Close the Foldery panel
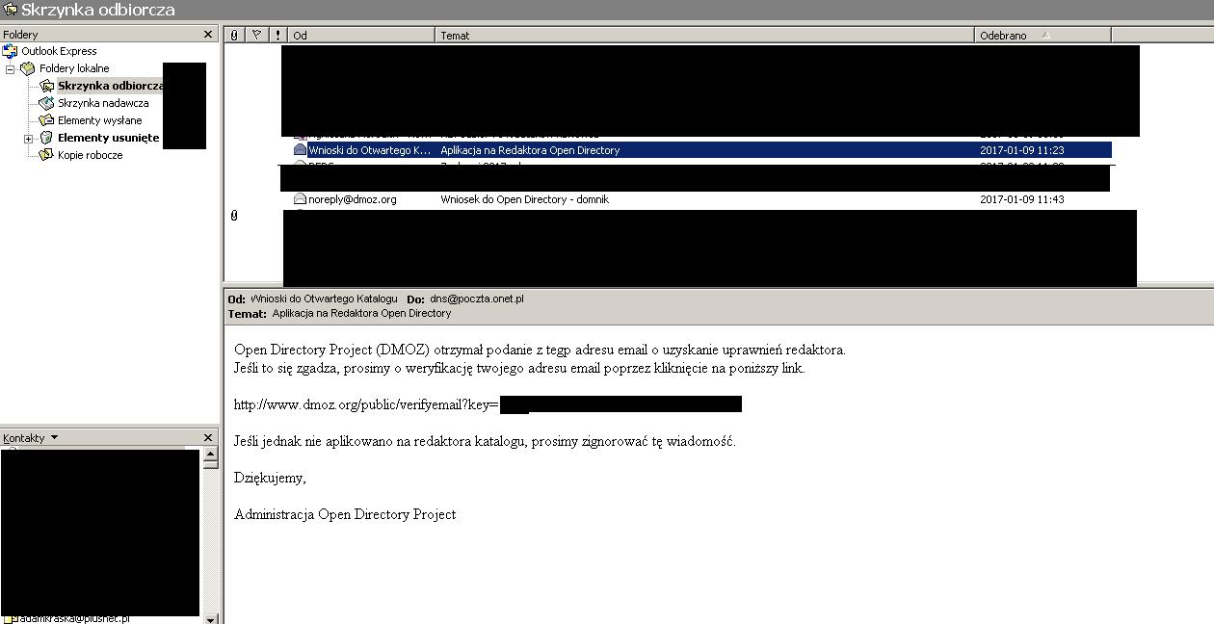 coord(208,35)
